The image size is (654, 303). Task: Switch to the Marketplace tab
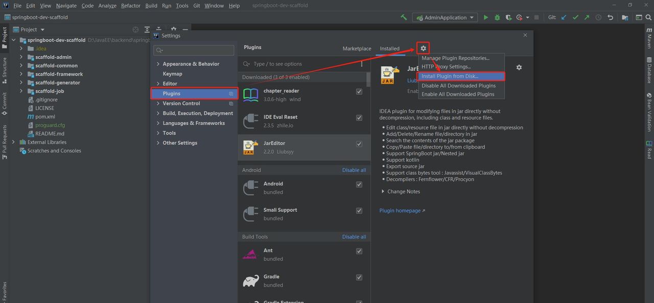coord(357,49)
